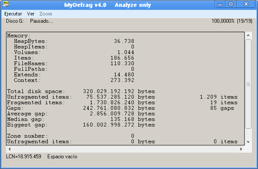Screen dimensions: 258x169
Task: Click the window title 'MyDefrag v4.0'
Action: pyautogui.click(x=85, y=5)
